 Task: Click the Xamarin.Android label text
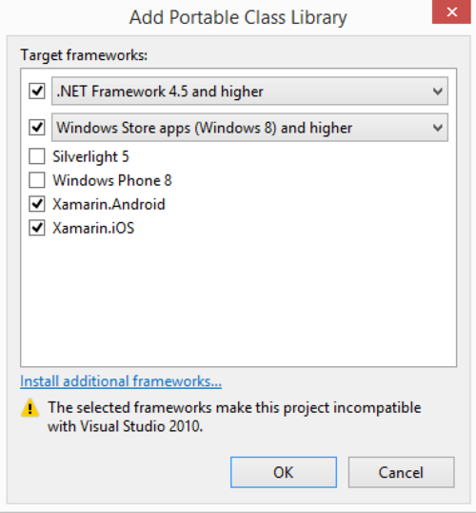[x=109, y=204]
